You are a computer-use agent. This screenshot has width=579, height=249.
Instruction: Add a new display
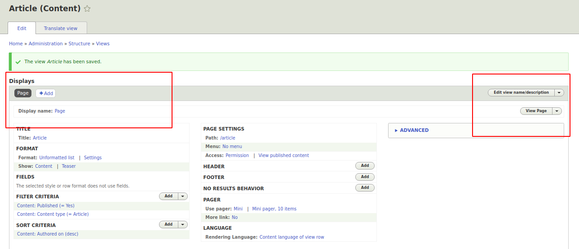point(46,93)
